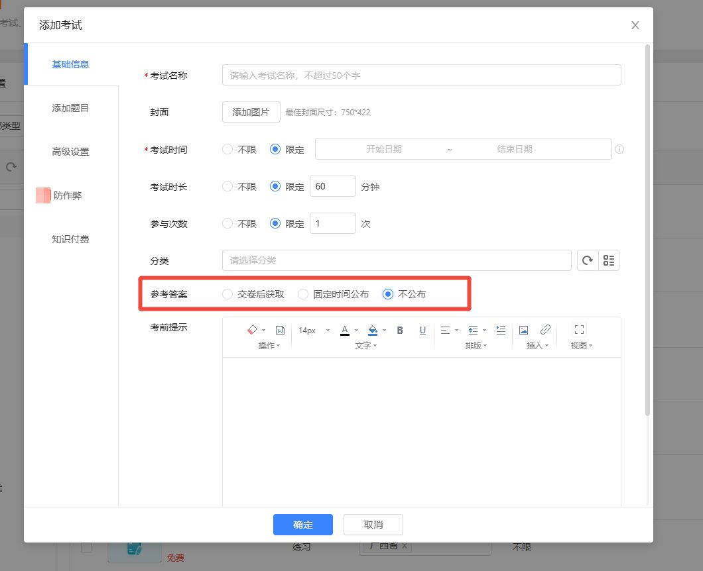Set 考试时长 to 不限

(x=227, y=187)
